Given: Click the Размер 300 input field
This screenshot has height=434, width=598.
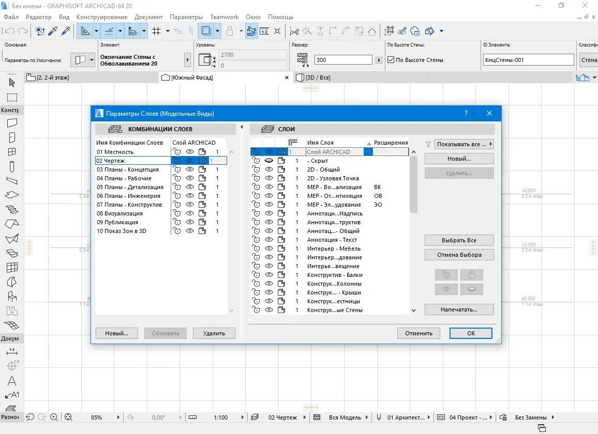Looking at the screenshot, I should (x=343, y=60).
